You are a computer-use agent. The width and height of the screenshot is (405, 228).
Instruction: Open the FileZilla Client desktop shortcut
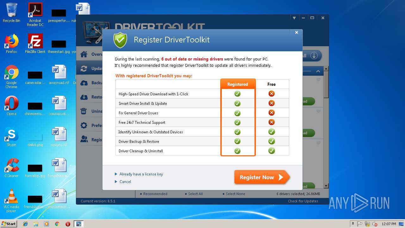[35, 44]
